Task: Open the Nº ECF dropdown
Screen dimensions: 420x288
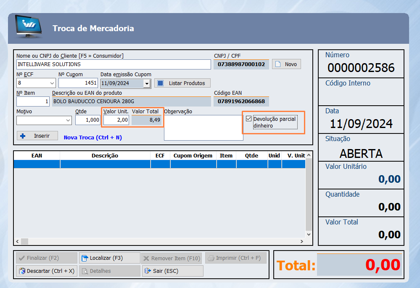Action: coord(52,83)
